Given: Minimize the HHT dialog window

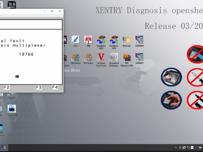Looking at the screenshot, I should click(45, 11).
